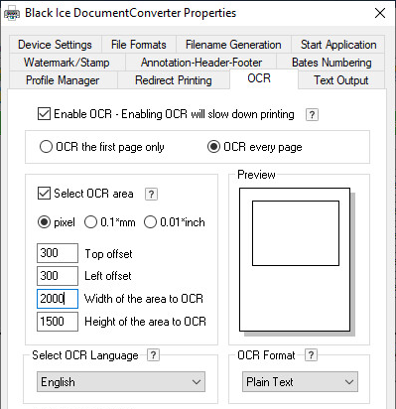This screenshot has height=409, width=396.
Task: Open the Filename Generation tab
Action: coord(233,45)
